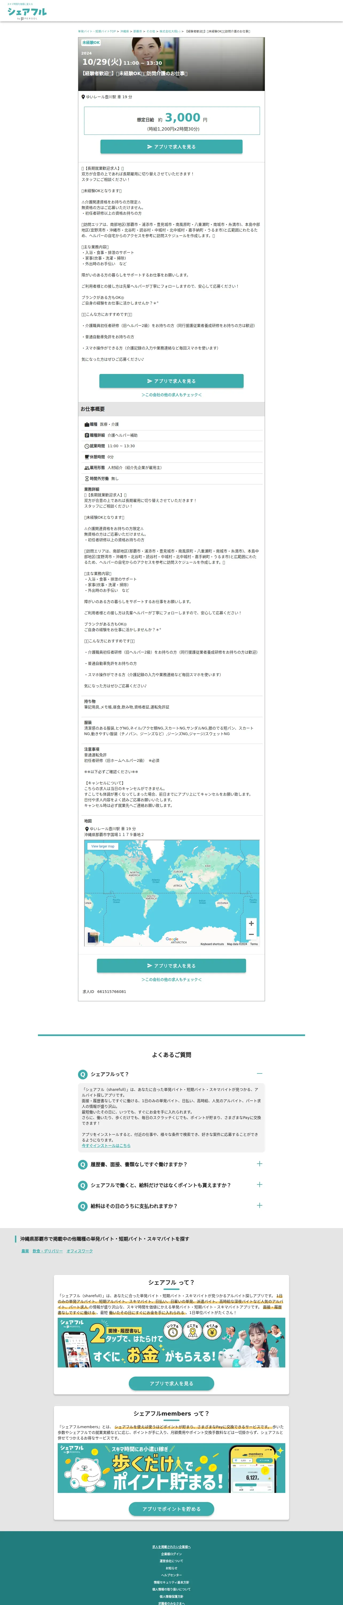Click the 歩くだけでポイント貯まる banner image

[x=171, y=1468]
